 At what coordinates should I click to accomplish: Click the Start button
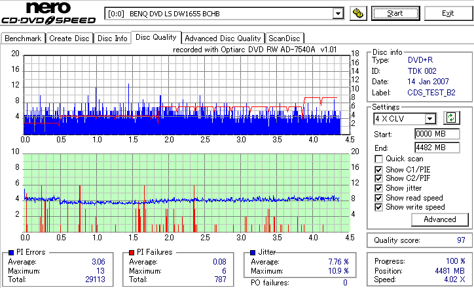click(x=395, y=13)
